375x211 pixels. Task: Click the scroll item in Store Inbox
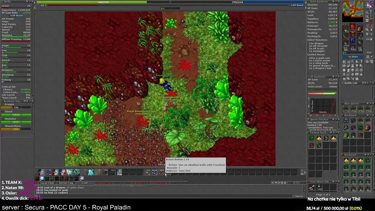[x=312, y=188]
